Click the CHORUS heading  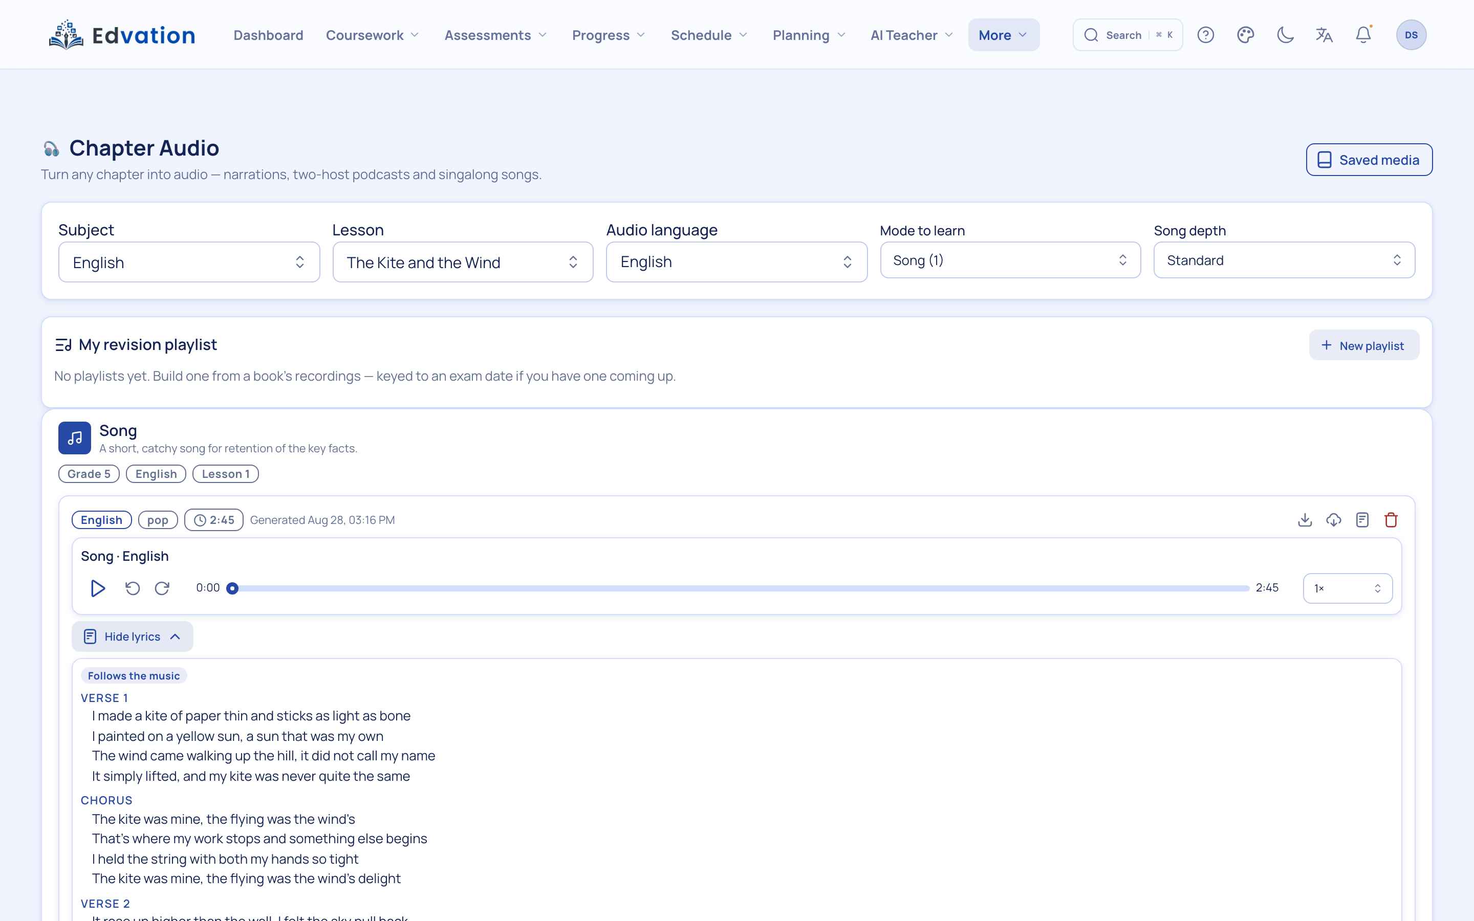click(x=106, y=800)
